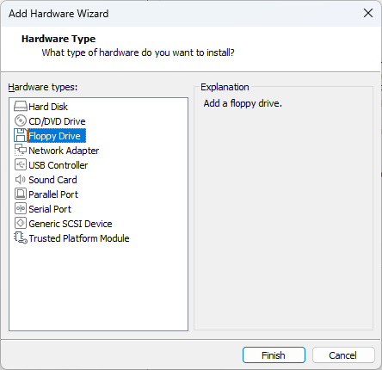
Task: Click the USB Controller symbol icon
Action: coord(21,164)
